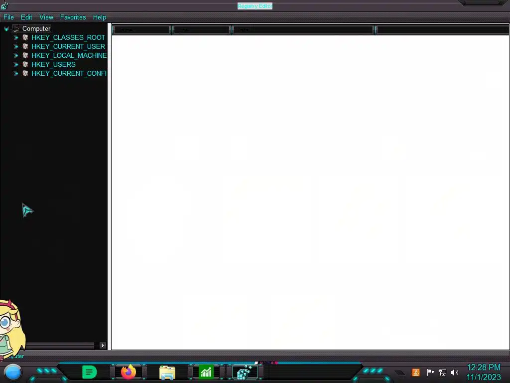The width and height of the screenshot is (510, 383).
Task: Click the HKEY_CLASSES_ROOT folder icon
Action: point(25,37)
